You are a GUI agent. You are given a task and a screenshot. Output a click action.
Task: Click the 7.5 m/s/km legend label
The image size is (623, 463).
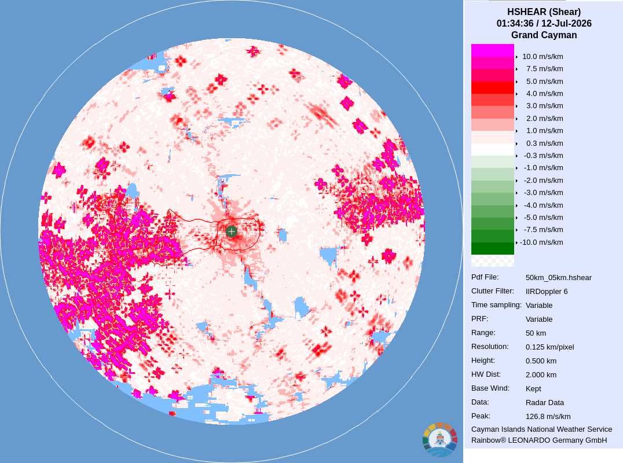click(544, 69)
